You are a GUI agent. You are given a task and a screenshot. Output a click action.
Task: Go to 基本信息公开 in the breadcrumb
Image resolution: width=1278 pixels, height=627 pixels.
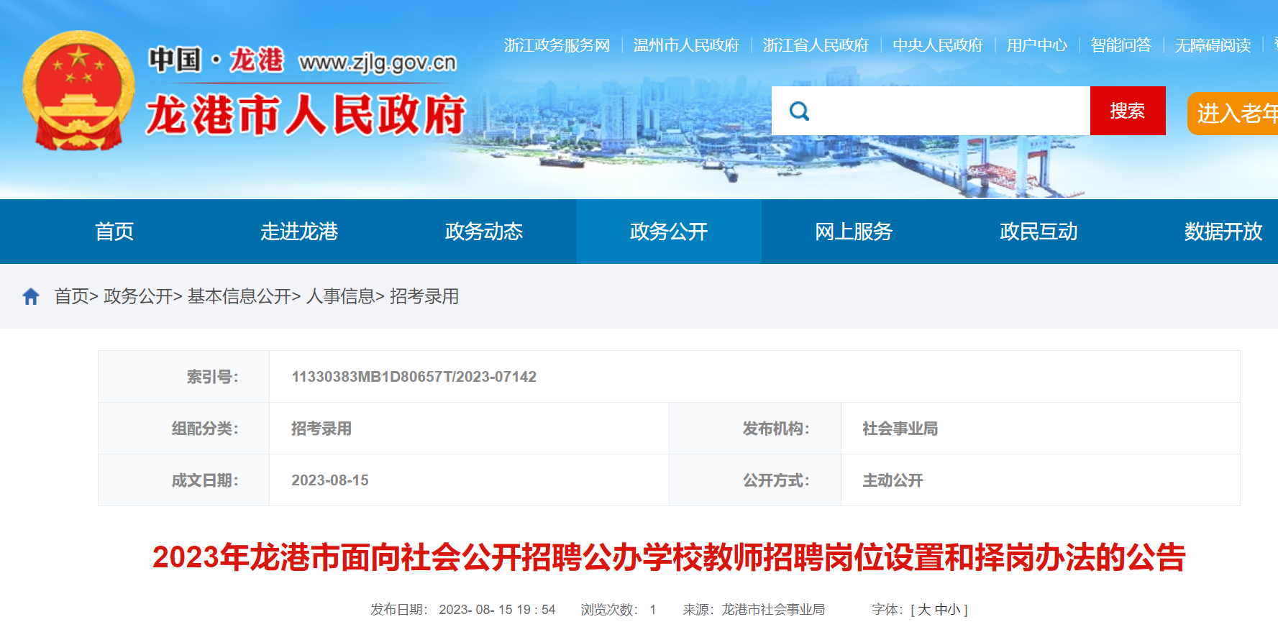239,296
